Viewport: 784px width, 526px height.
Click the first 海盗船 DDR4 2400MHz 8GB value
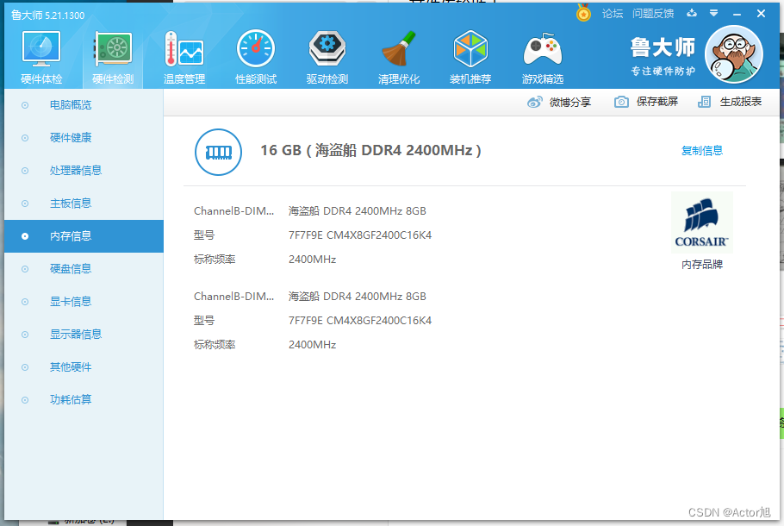click(357, 211)
